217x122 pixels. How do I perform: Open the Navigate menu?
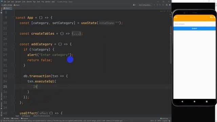(18, 2)
